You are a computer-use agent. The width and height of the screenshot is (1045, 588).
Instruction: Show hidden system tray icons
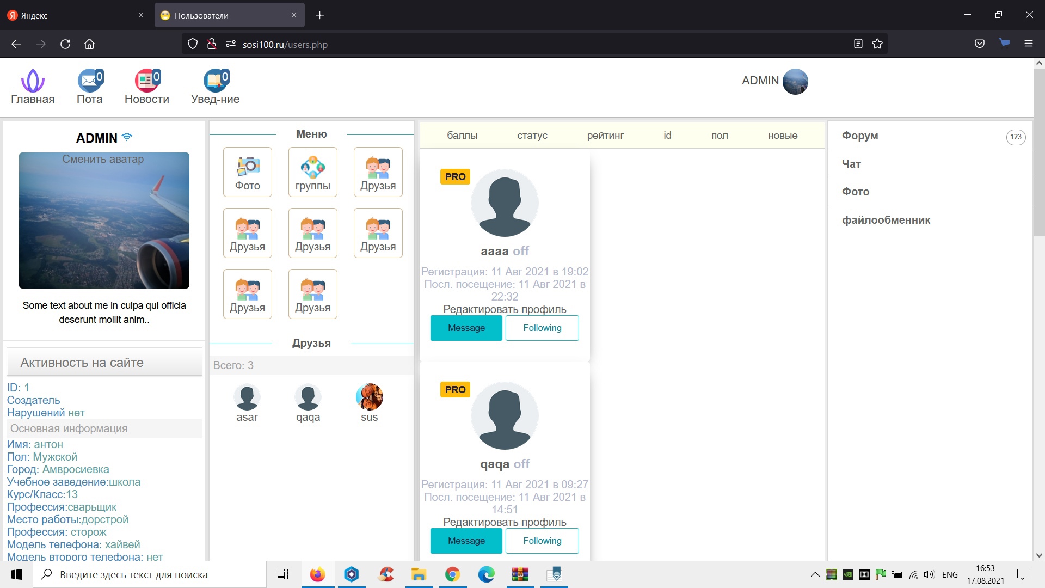pos(815,574)
